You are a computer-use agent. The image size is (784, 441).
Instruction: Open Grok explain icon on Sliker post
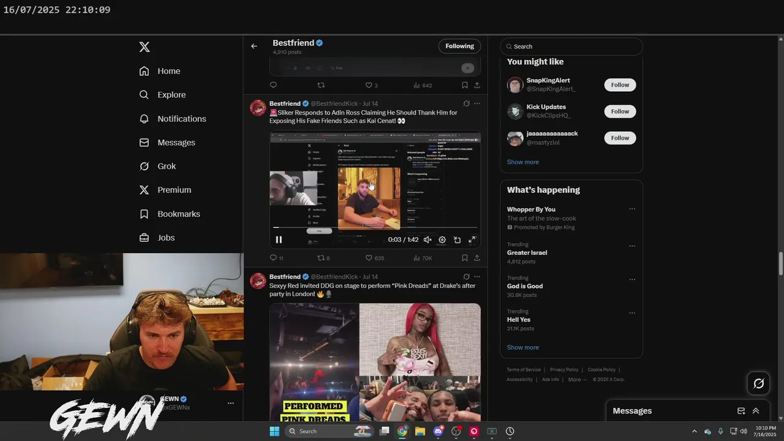coord(466,104)
